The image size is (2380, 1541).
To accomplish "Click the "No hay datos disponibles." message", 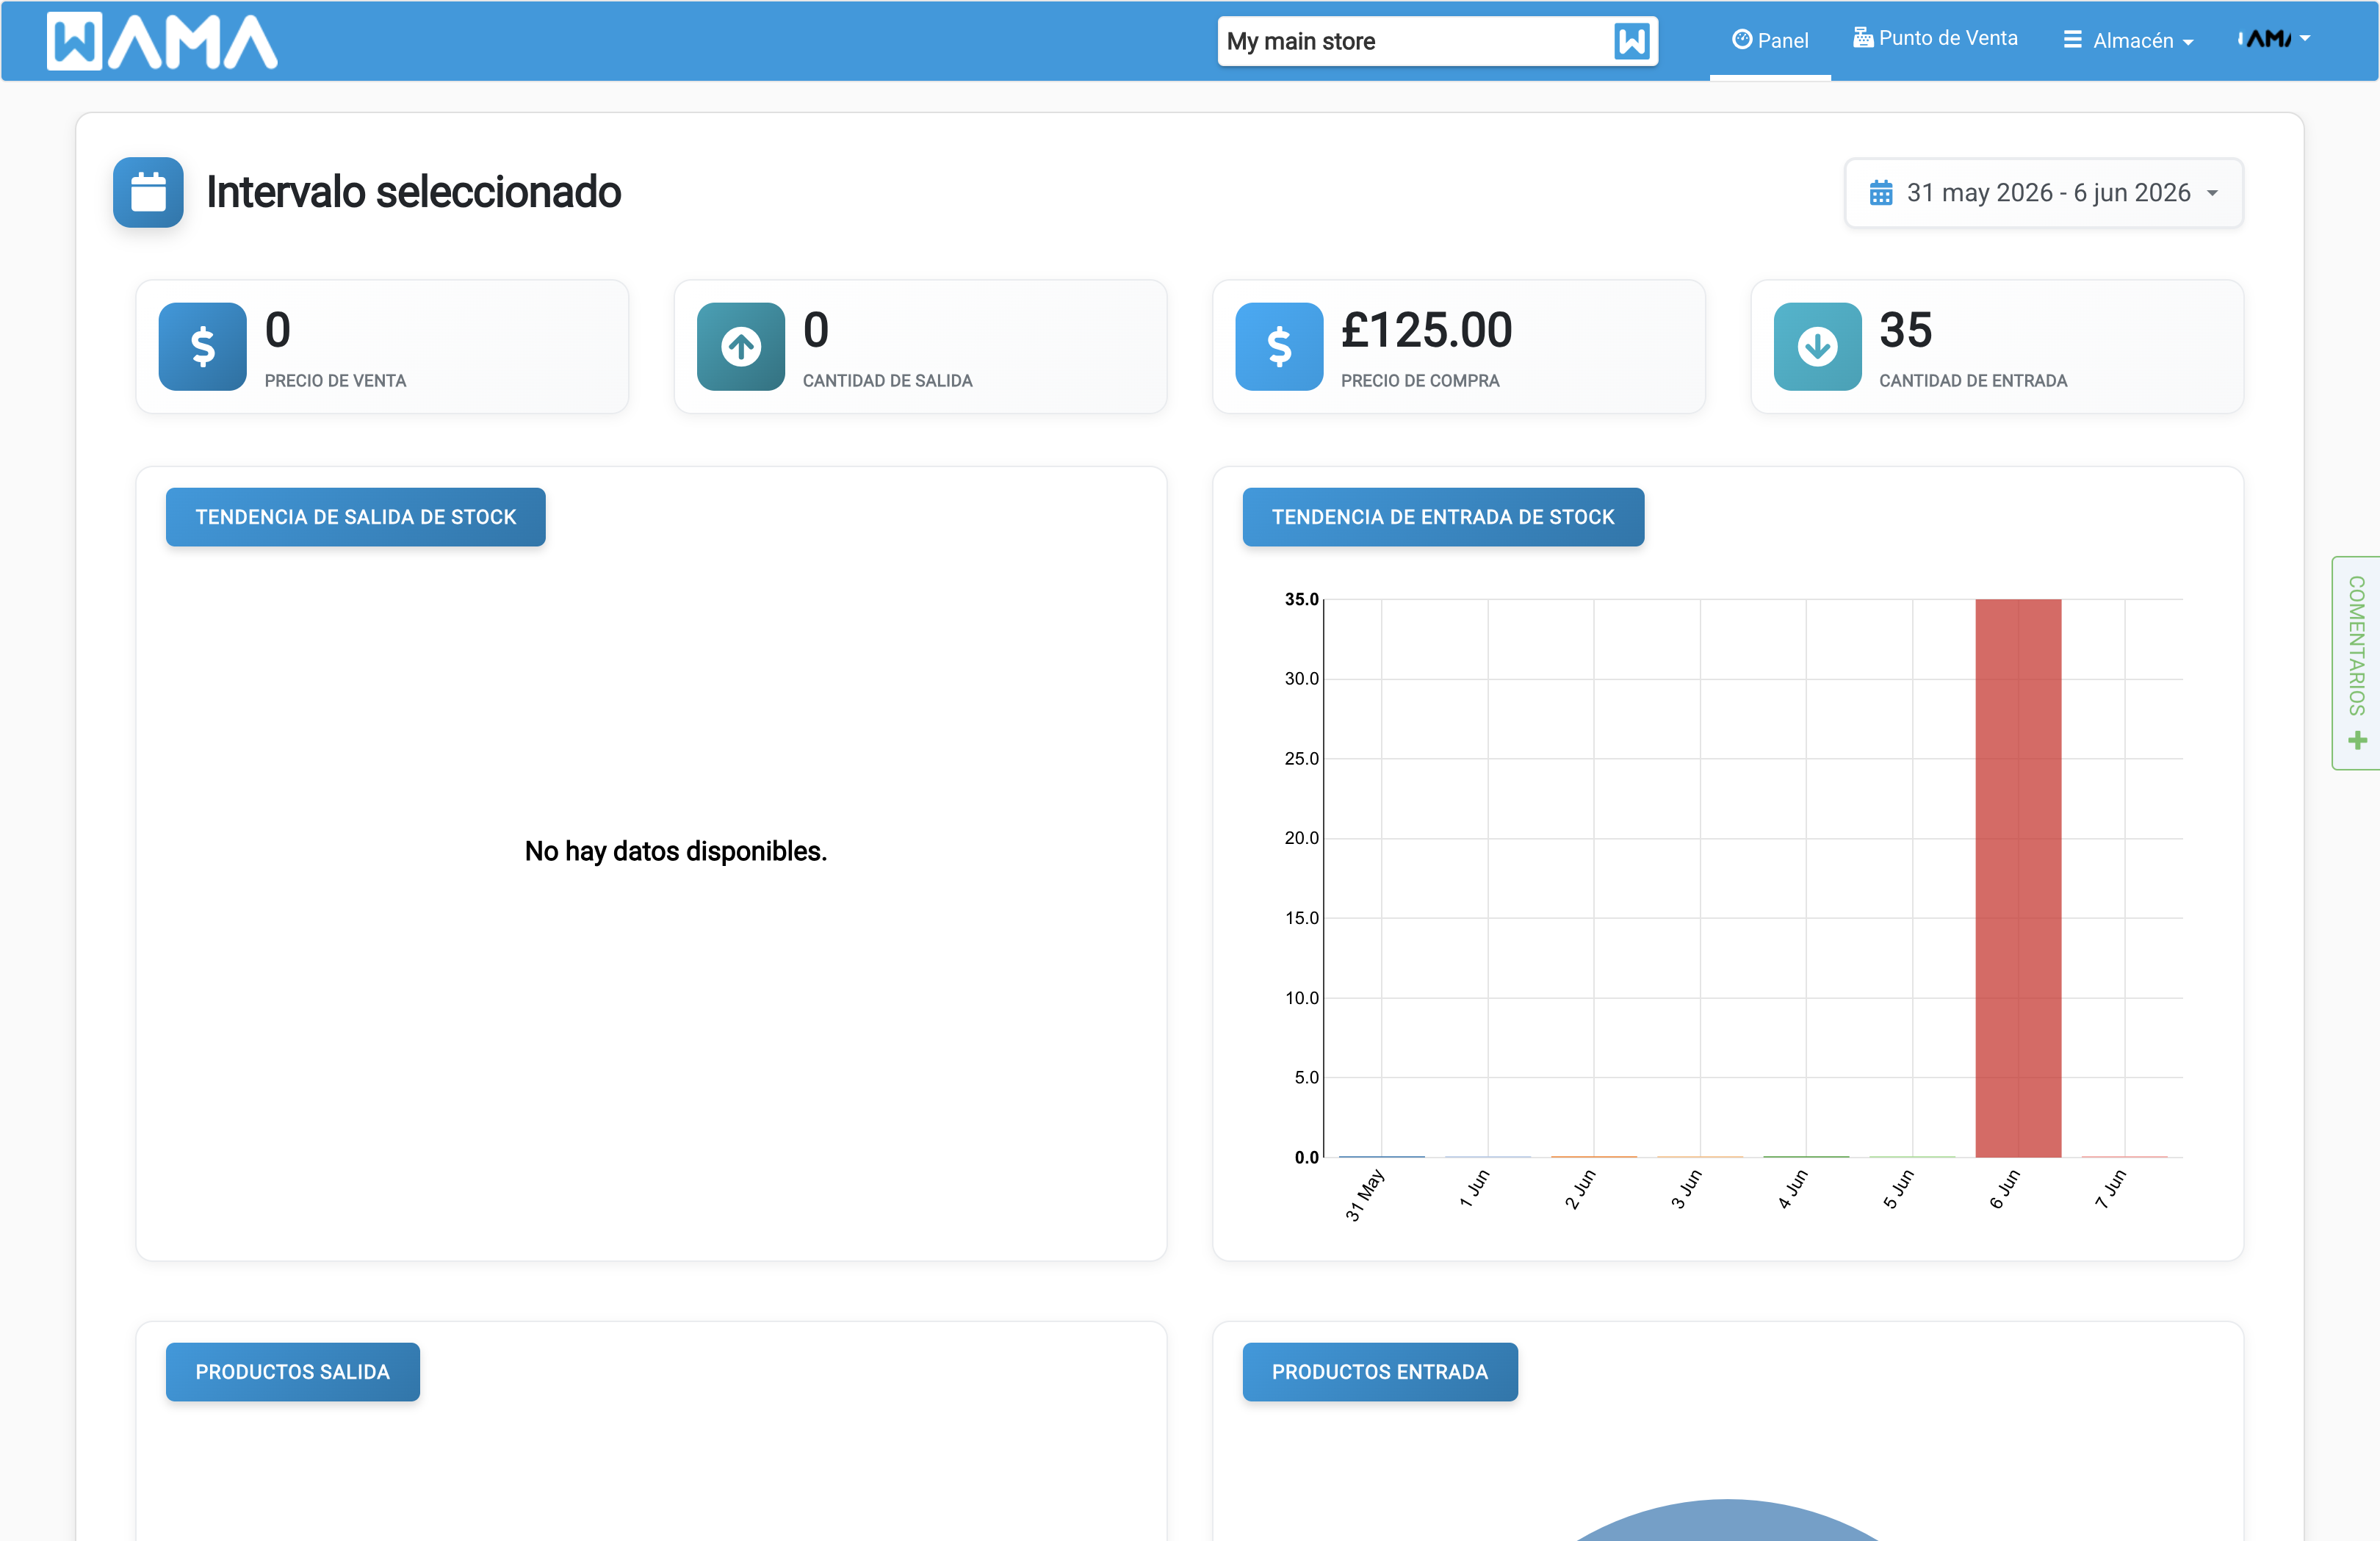I will 676,851.
